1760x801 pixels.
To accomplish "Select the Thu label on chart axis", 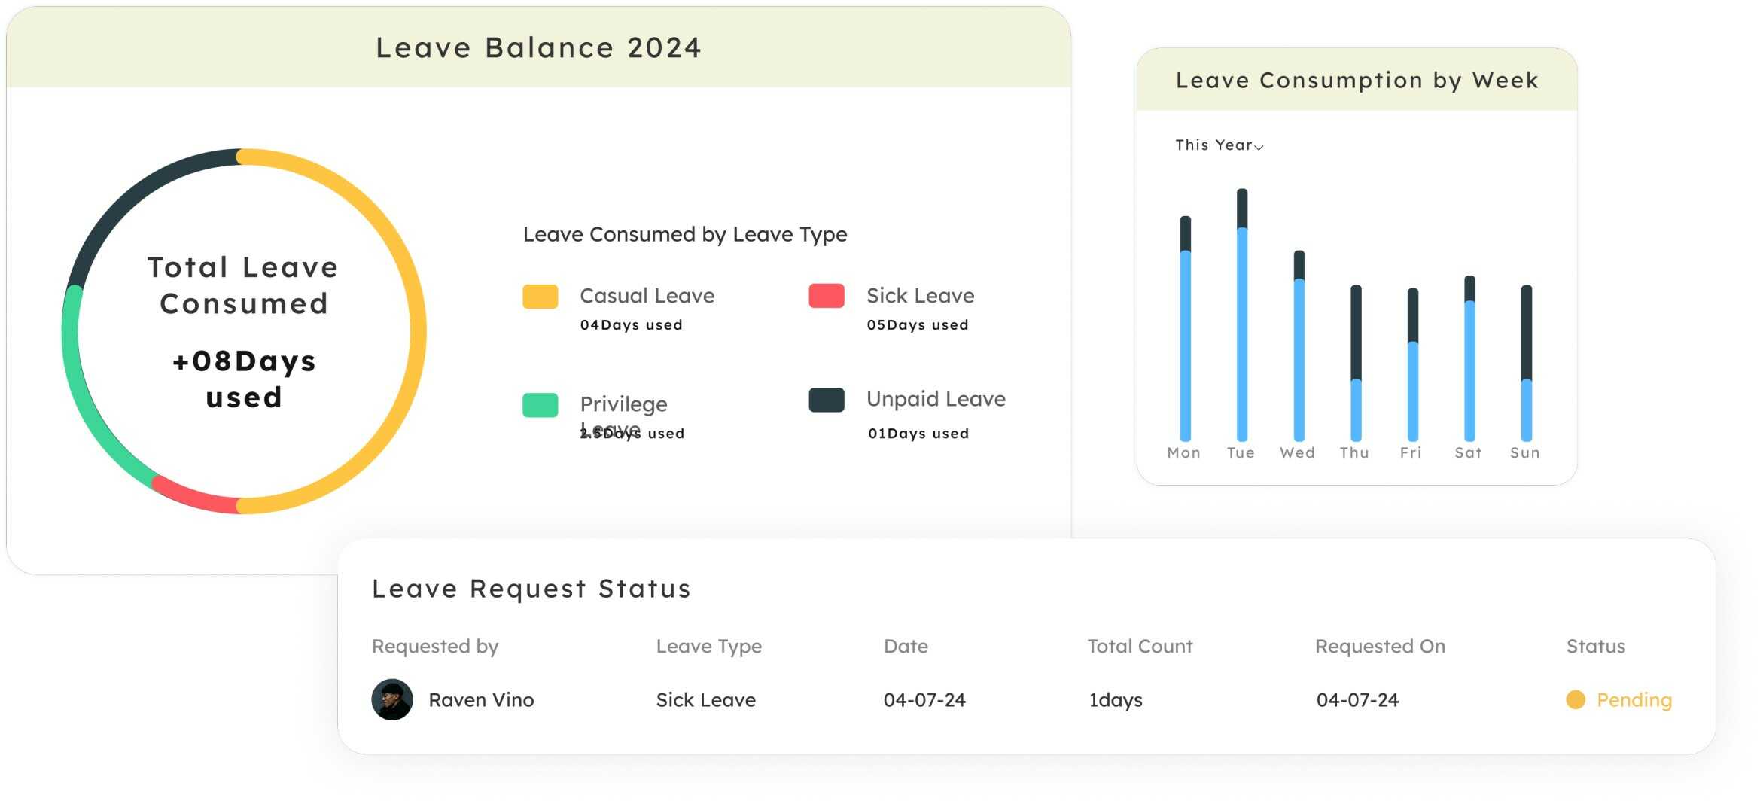I will click(x=1353, y=452).
